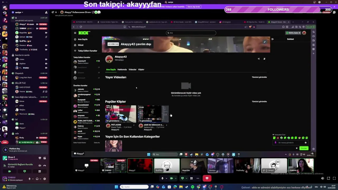Switch to the Videolar tab

click(x=133, y=70)
